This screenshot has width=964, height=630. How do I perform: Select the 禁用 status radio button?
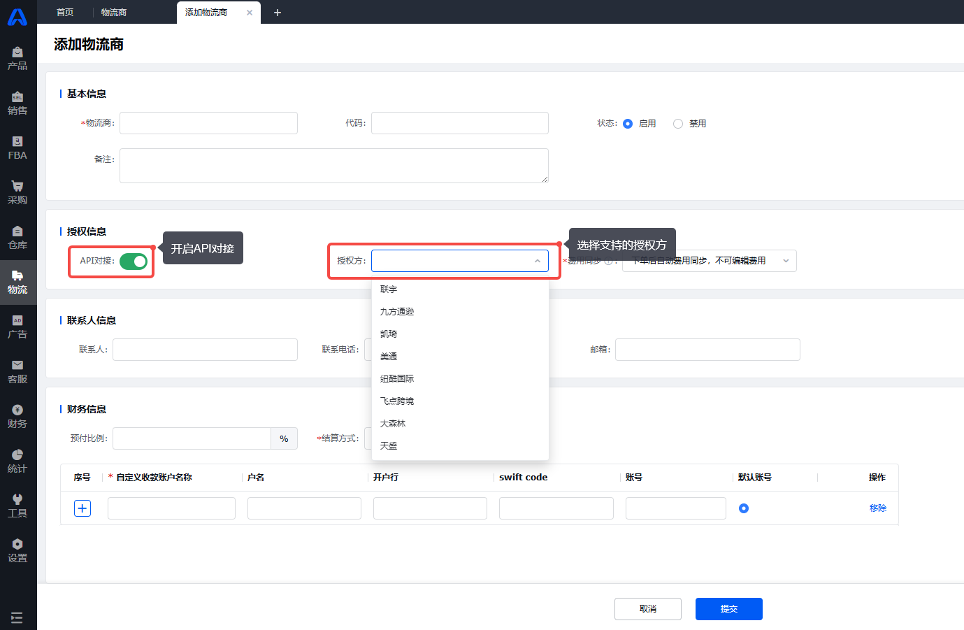point(678,124)
